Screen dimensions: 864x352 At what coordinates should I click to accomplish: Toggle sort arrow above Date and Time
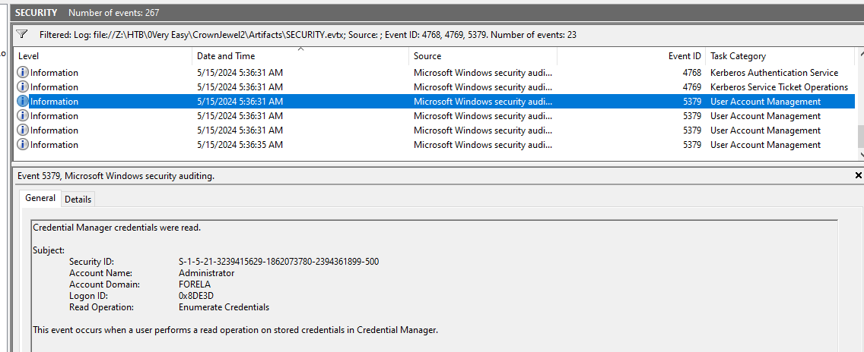(x=301, y=49)
